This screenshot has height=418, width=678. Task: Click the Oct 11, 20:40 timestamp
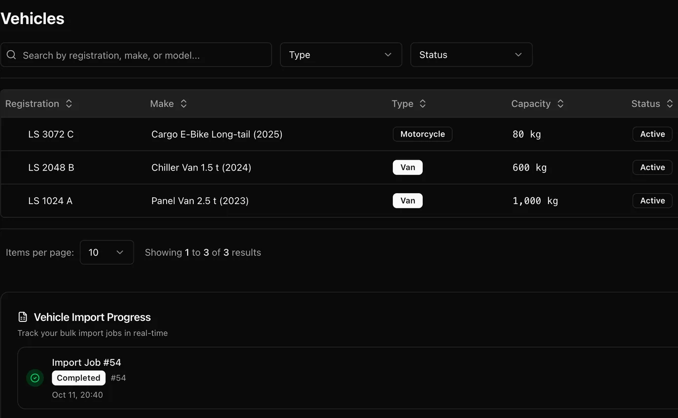(77, 395)
